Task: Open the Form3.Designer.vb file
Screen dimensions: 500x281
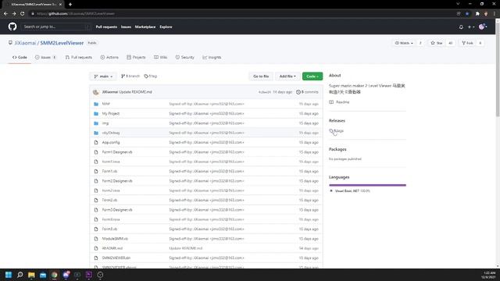Action: 117,210
